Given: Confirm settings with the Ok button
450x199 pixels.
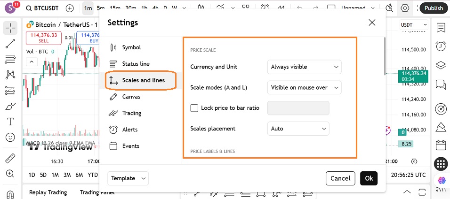Looking at the screenshot, I should [x=369, y=178].
